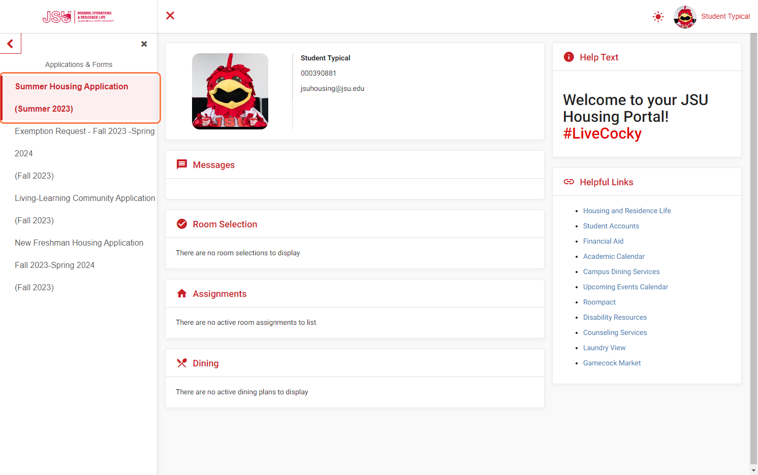The image size is (758, 475).
Task: Open Housing and Residence Life link
Action: 627,211
